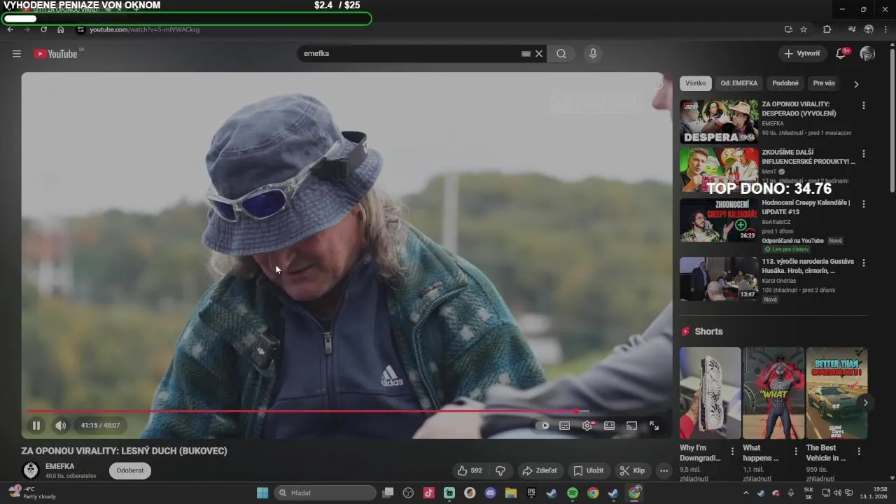Open EMEFKA channel name link
Viewport: 896px width, 504px height.
(60, 466)
